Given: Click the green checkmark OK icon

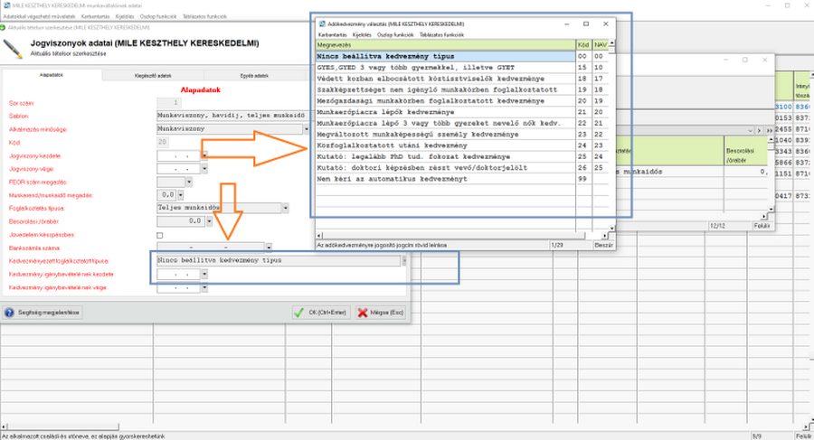Looking at the screenshot, I should click(298, 313).
